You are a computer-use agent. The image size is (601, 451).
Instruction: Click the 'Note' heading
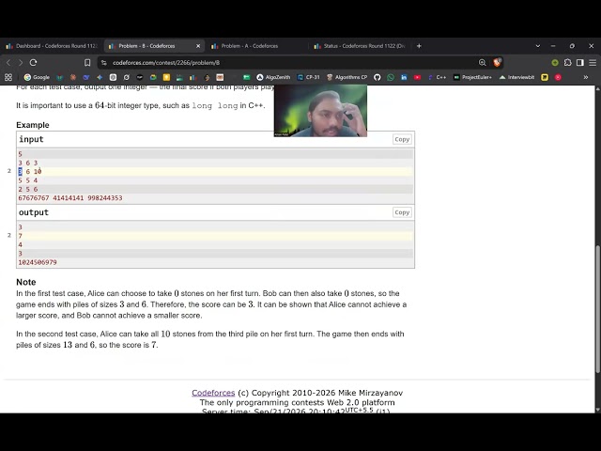pyautogui.click(x=26, y=282)
